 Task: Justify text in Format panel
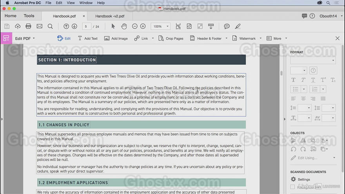click(x=323, y=98)
